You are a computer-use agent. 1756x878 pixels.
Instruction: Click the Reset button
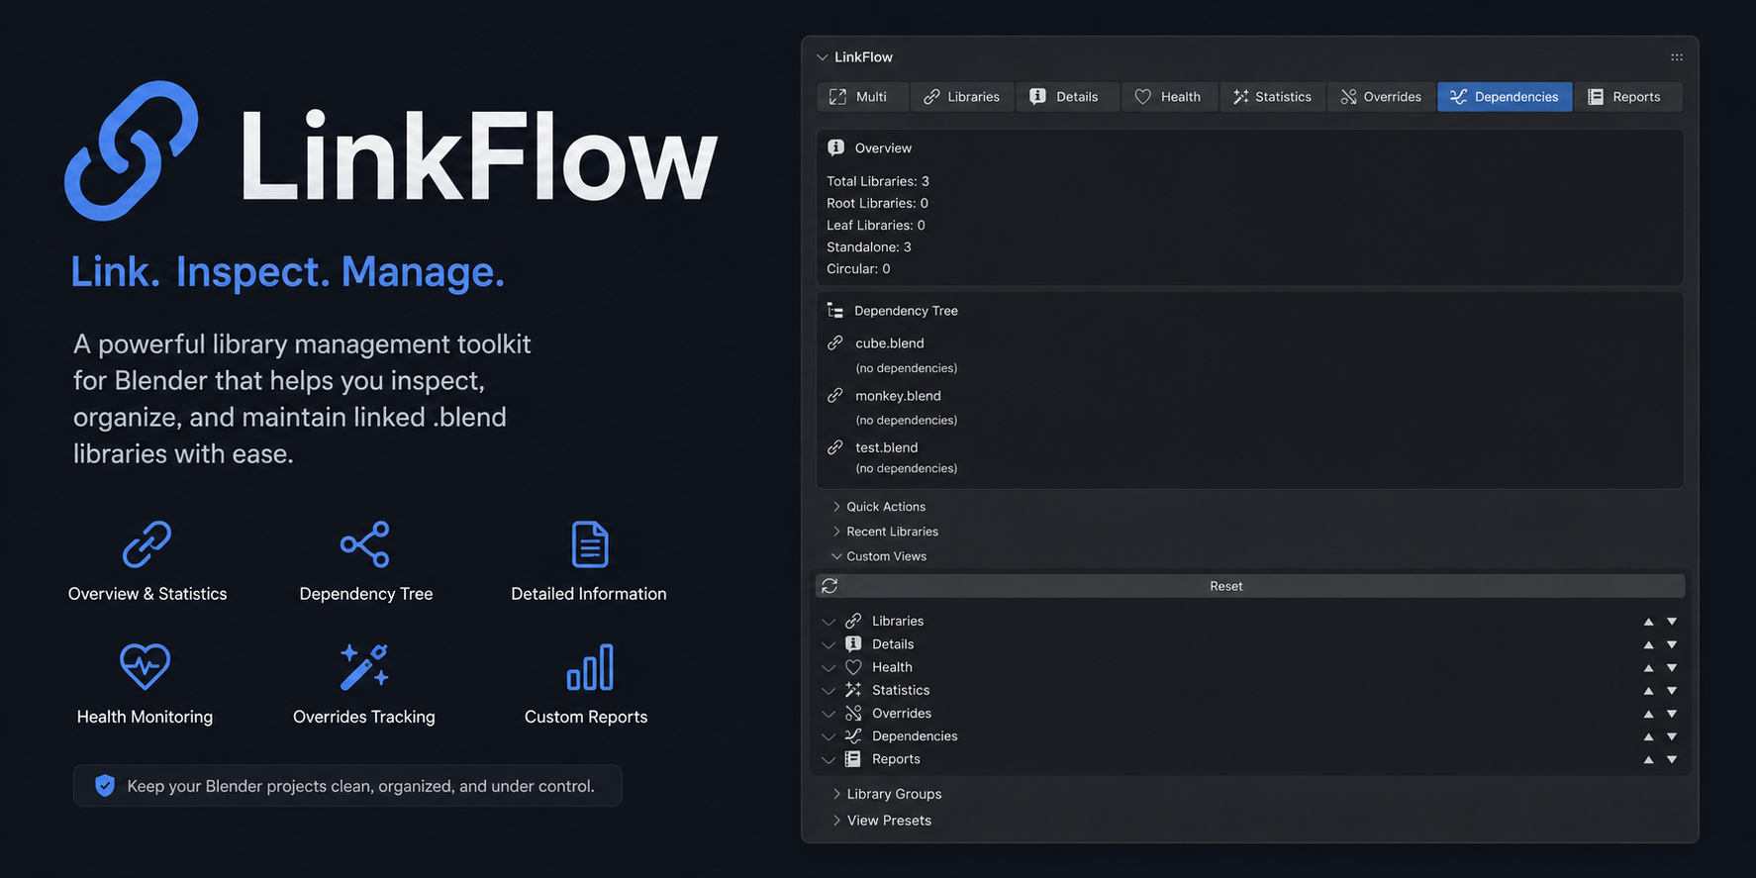click(1250, 586)
